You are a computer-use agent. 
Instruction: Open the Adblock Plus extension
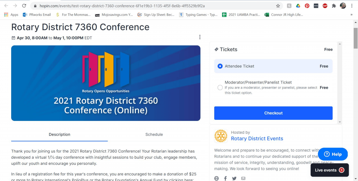tap(325, 6)
